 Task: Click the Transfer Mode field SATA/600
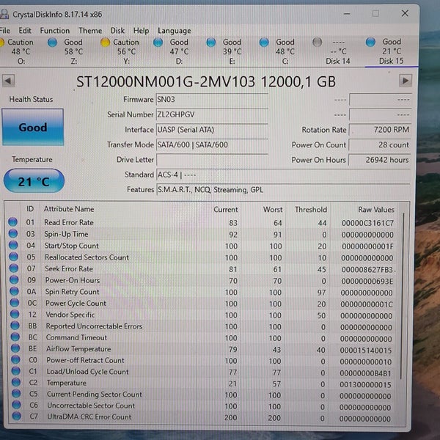coord(212,144)
